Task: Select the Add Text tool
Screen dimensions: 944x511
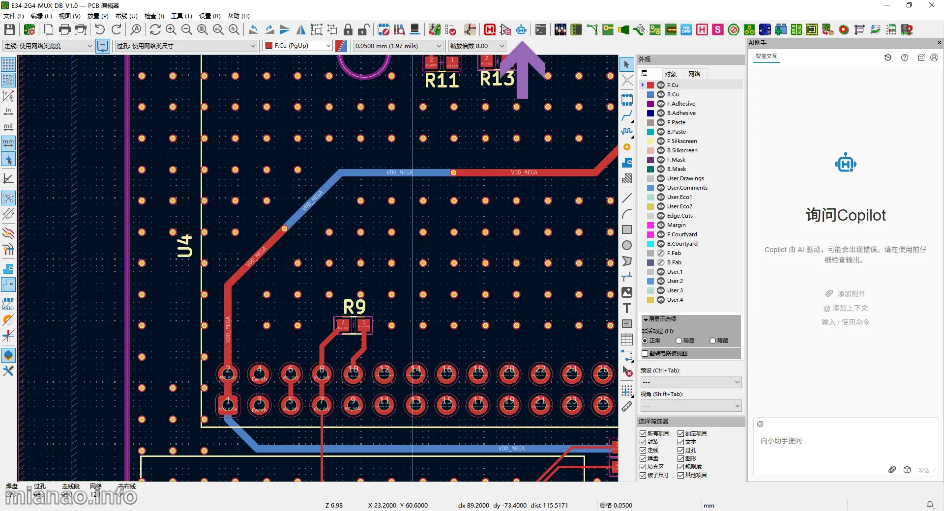Action: pos(627,309)
